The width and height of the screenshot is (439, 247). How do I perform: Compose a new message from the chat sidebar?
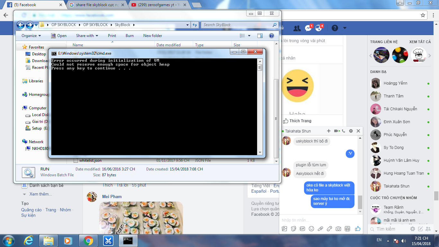(x=420, y=229)
